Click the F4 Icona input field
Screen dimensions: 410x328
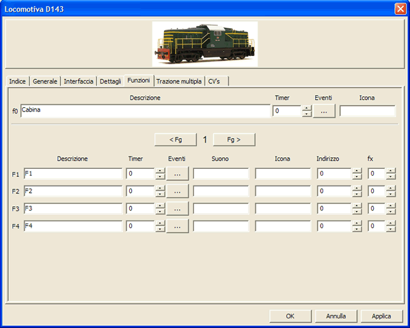point(283,225)
